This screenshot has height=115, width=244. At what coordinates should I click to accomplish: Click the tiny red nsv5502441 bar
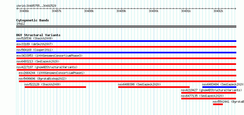[218, 104]
